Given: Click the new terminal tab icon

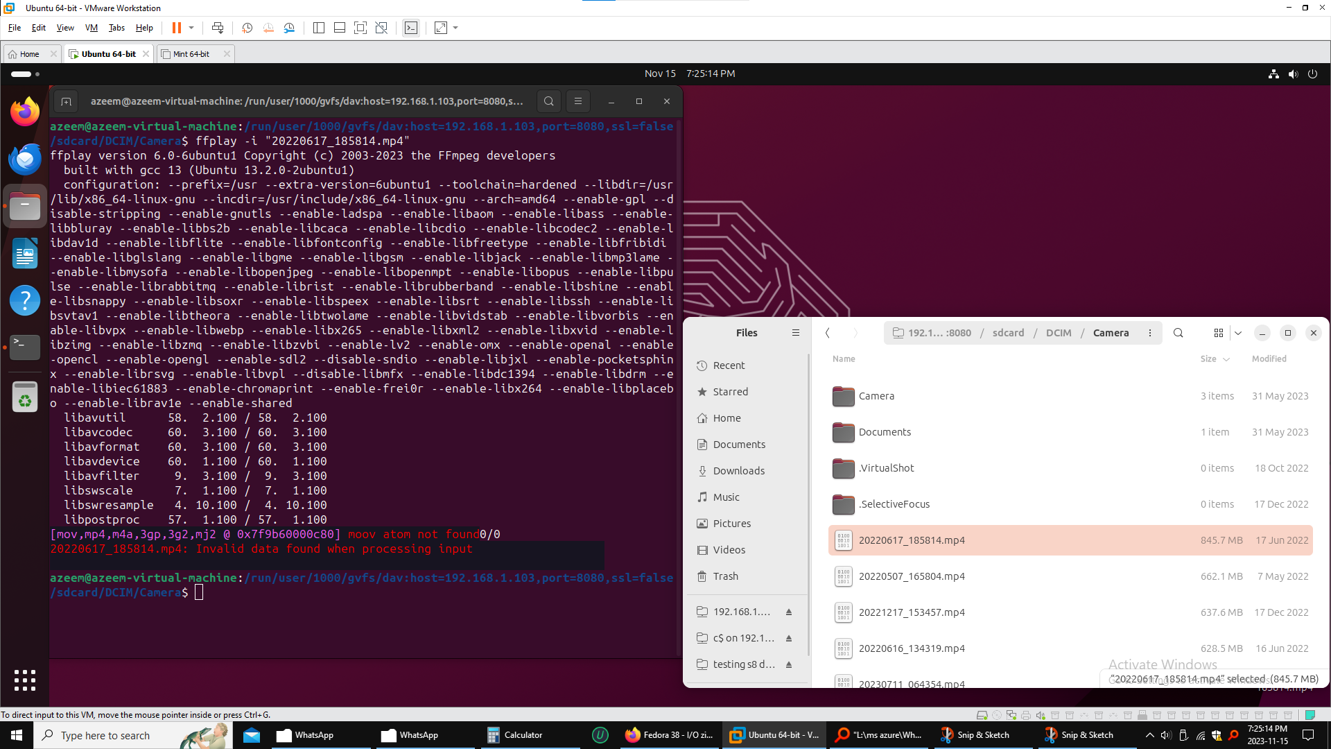Looking at the screenshot, I should click(66, 102).
